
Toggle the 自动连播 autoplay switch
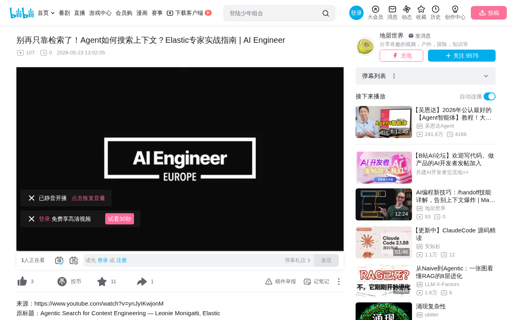pyautogui.click(x=490, y=96)
